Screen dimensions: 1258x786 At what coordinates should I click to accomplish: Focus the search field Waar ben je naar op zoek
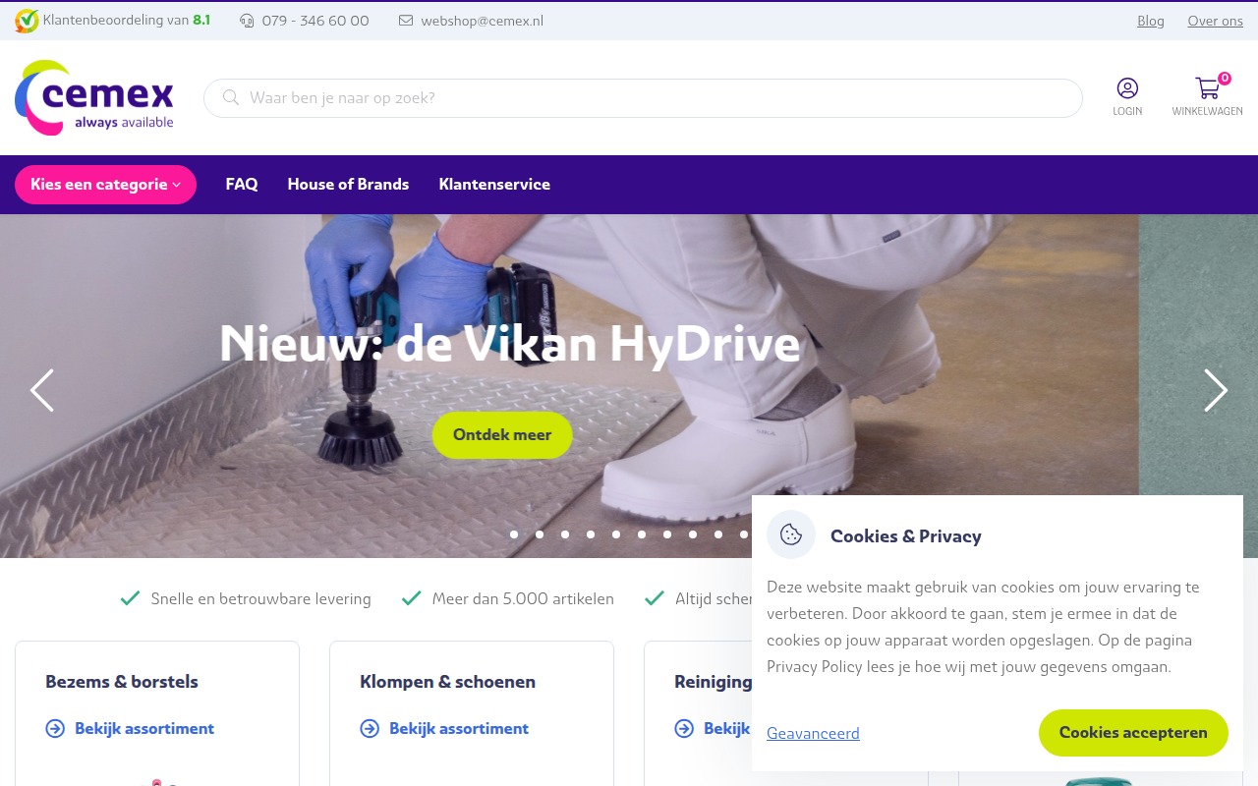tap(643, 98)
